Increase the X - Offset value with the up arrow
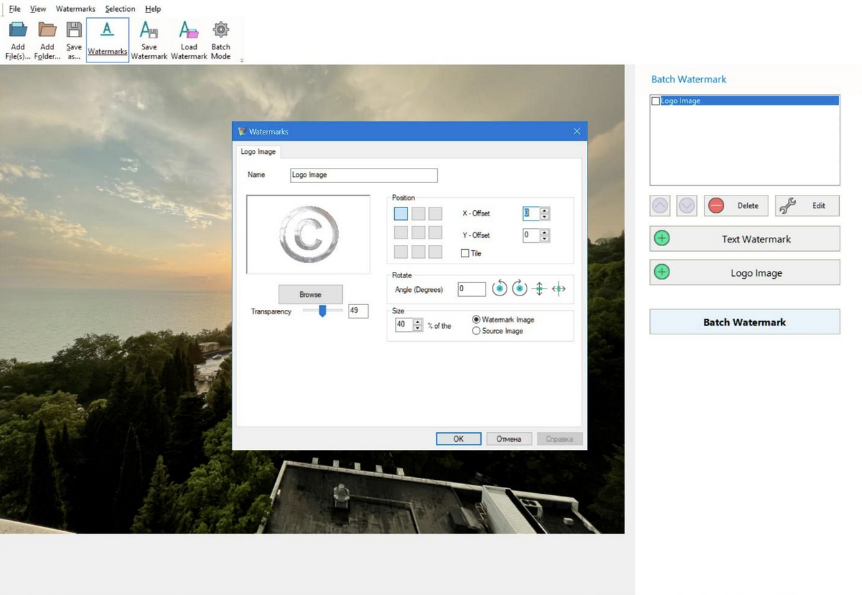Image resolution: width=862 pixels, height=595 pixels. coord(545,210)
